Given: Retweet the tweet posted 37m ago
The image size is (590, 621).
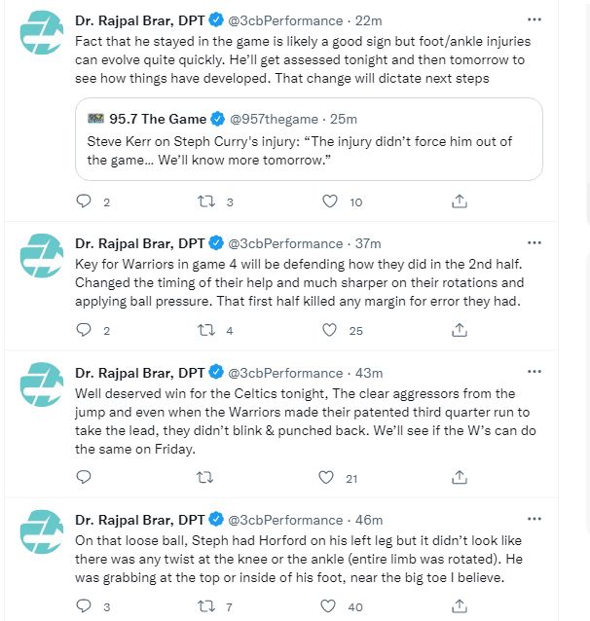Looking at the screenshot, I should click(206, 330).
